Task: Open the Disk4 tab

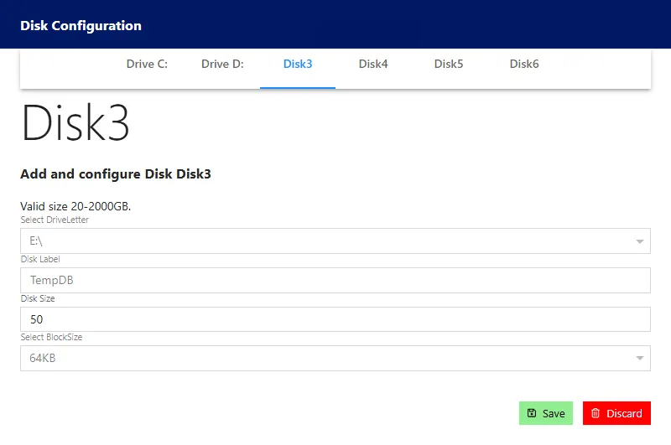Action: click(x=373, y=65)
